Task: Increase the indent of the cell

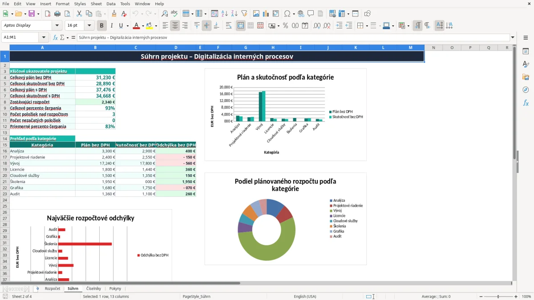Action: pyautogui.click(x=339, y=25)
